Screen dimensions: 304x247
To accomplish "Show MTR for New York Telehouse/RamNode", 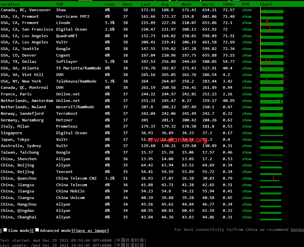I will (x=247, y=81).
